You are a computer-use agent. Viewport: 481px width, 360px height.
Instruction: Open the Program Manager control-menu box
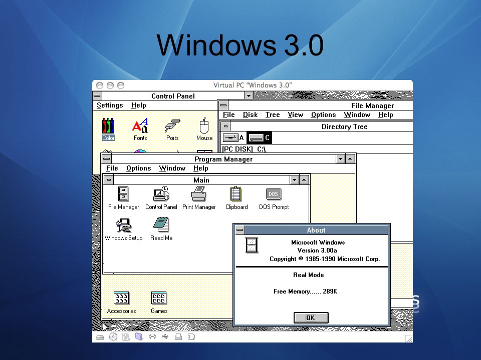pyautogui.click(x=106, y=159)
